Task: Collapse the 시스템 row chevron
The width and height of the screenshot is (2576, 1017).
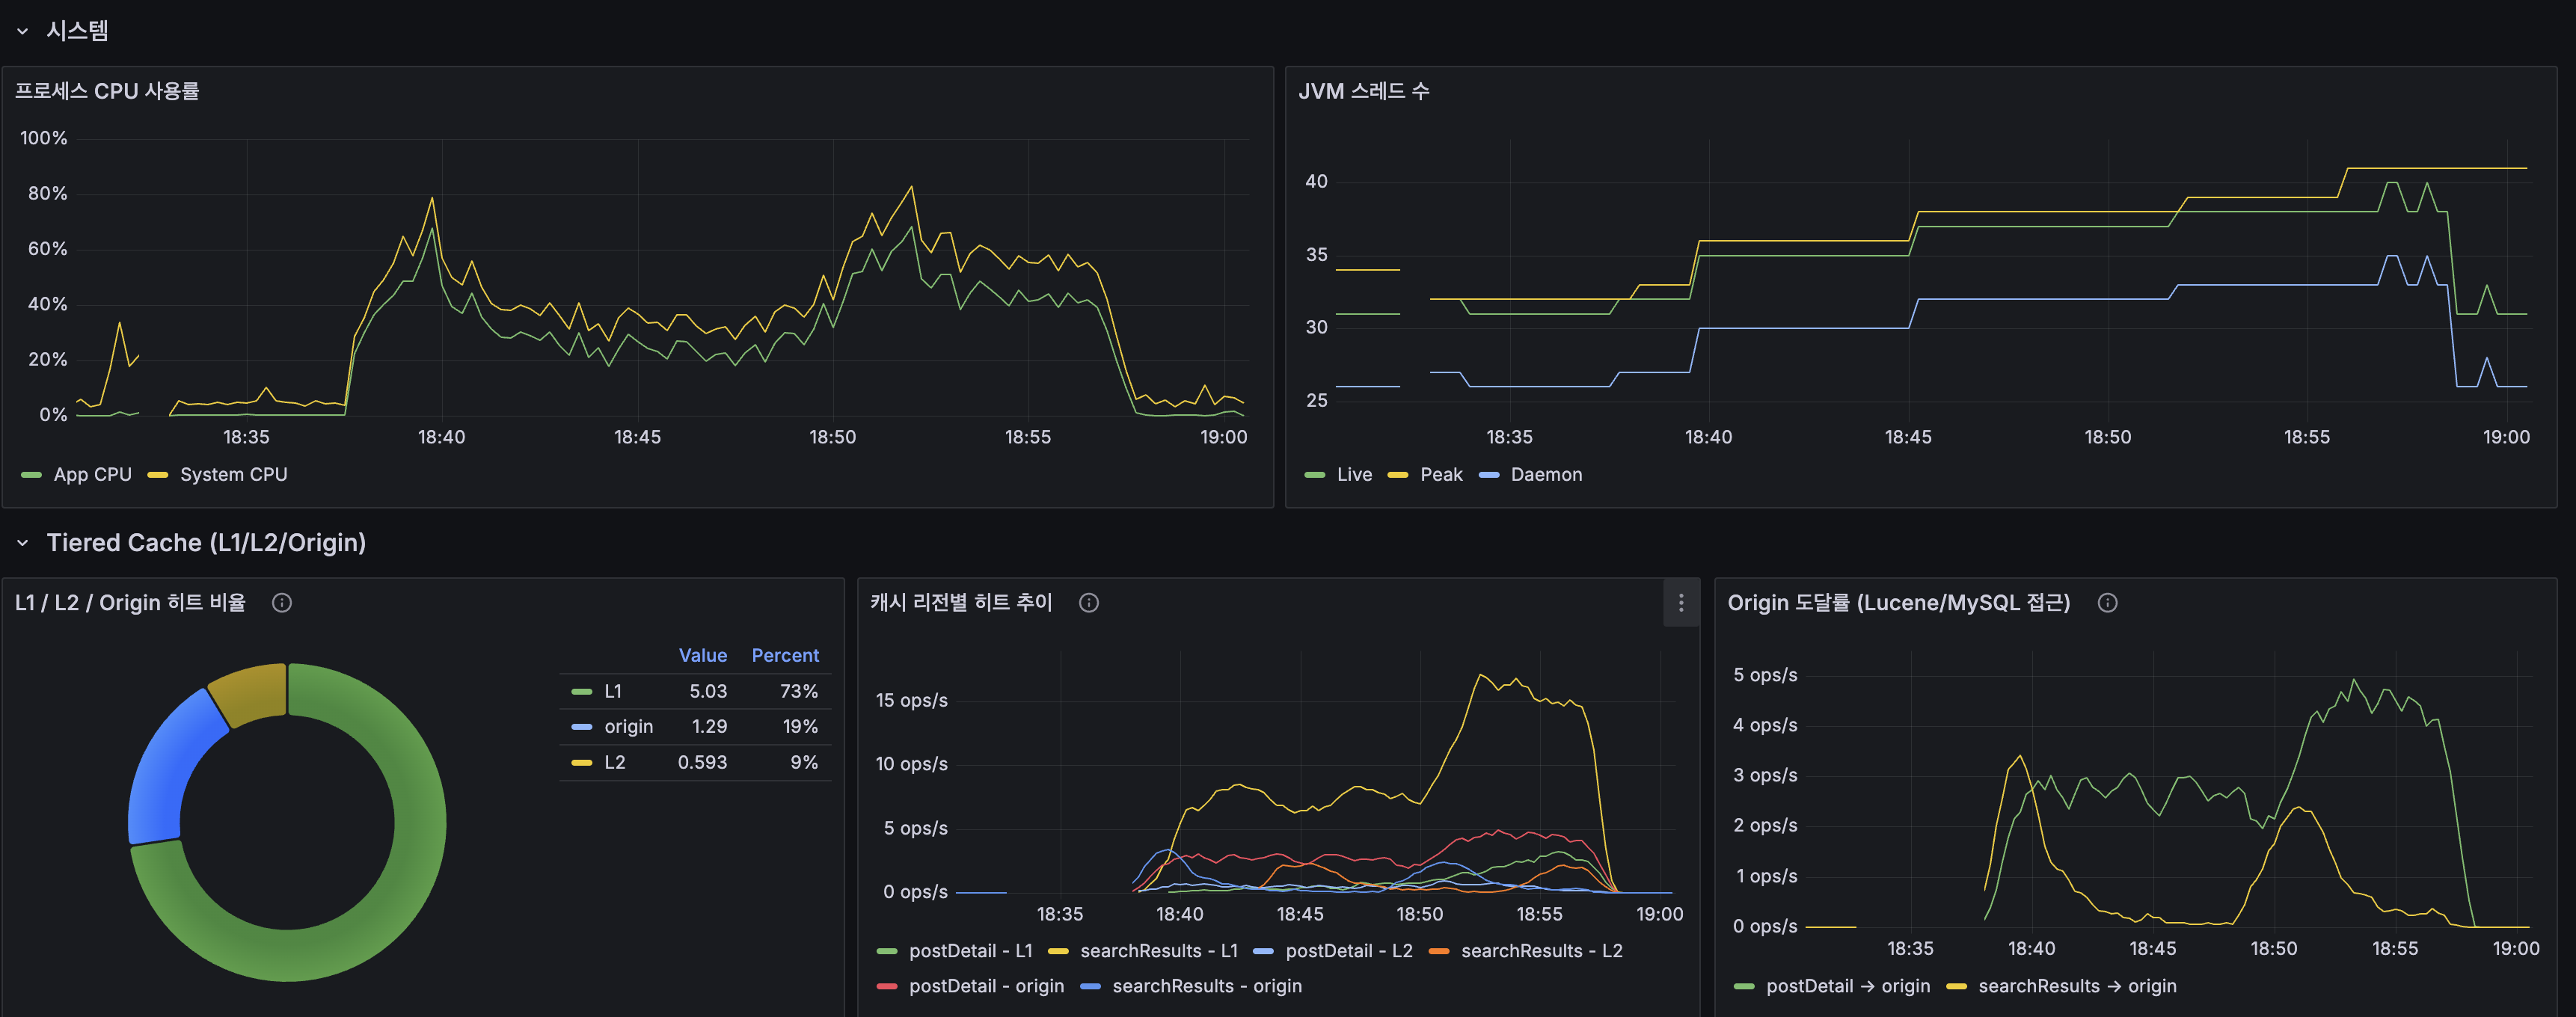Action: click(22, 31)
